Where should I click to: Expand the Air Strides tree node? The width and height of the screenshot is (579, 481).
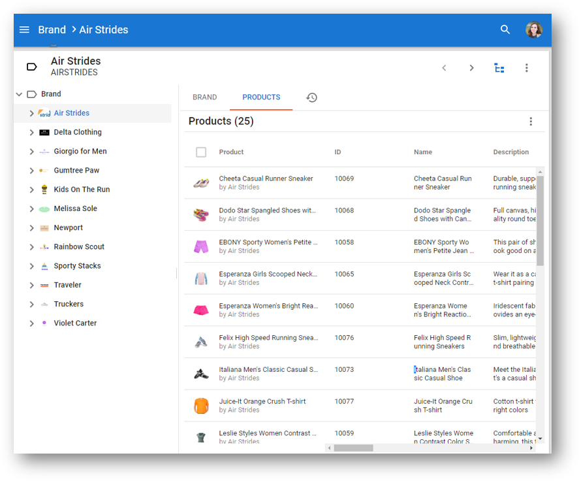[32, 113]
